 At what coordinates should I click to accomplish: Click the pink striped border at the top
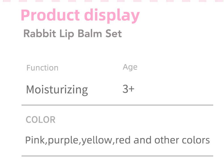tap(112, 1)
